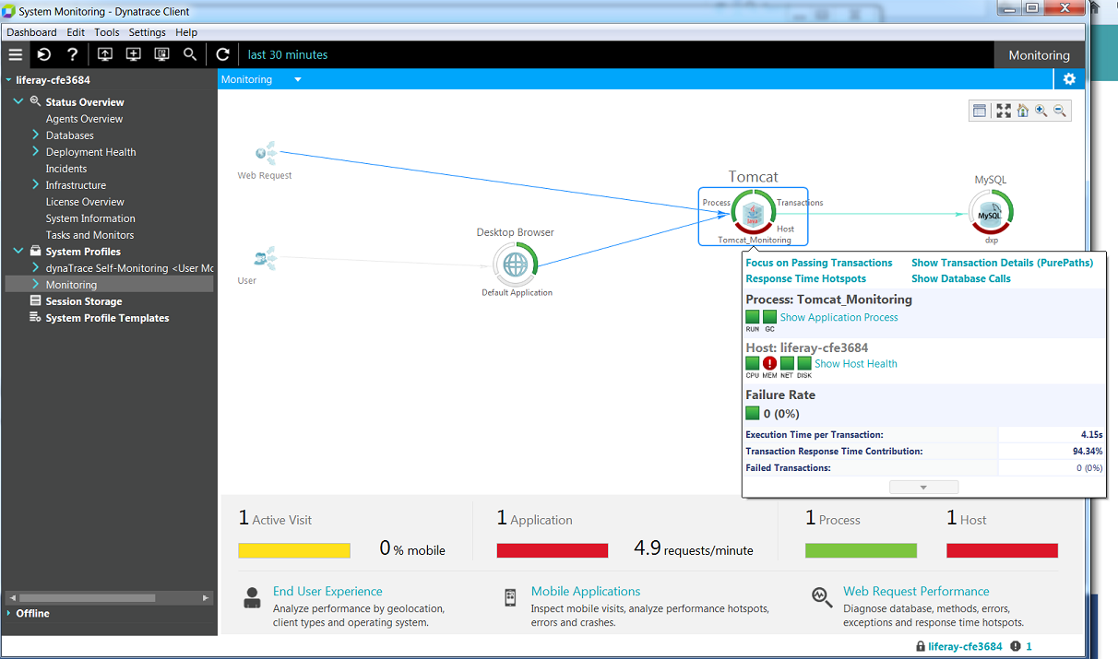Select Agents Overview in the sidebar
The height and width of the screenshot is (659, 1118).
click(x=84, y=119)
